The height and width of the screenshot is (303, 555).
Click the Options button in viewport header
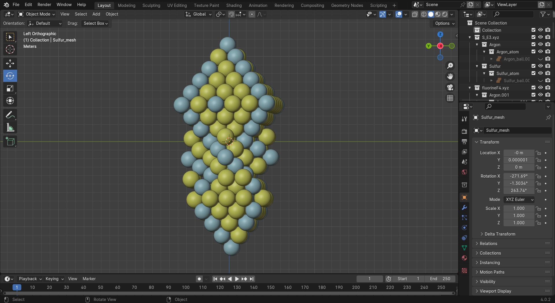coord(445,23)
